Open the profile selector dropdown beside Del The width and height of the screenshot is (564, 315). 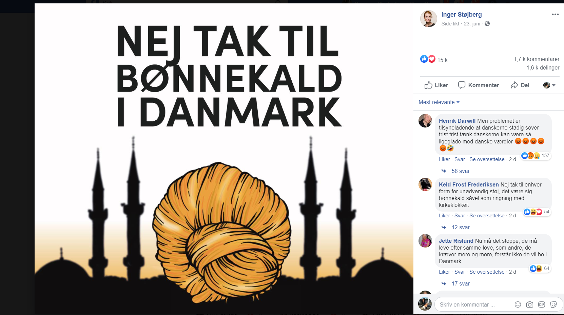tap(549, 85)
